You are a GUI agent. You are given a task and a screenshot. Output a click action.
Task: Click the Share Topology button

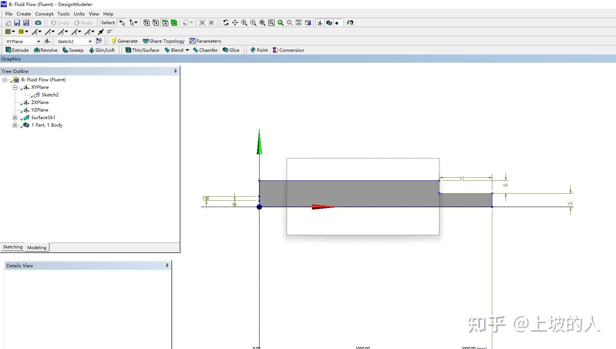(164, 41)
